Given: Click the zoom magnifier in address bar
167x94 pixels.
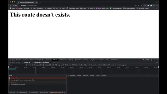Looking at the screenshot, I should pos(136,5).
